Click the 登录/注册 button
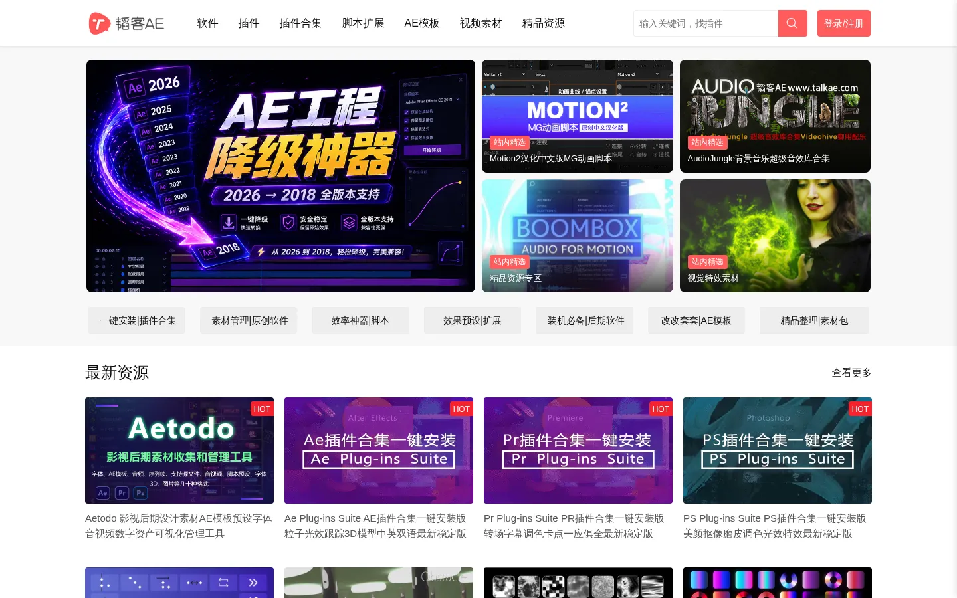 844,23
